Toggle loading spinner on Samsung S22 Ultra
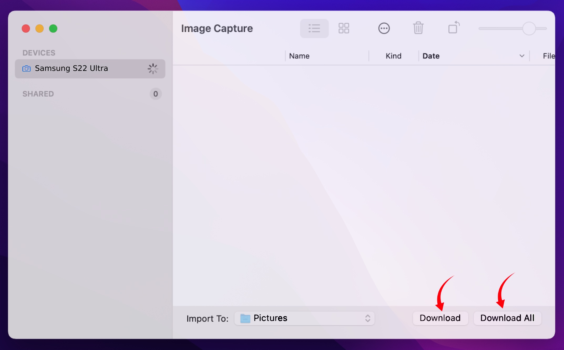Image resolution: width=564 pixels, height=350 pixels. (153, 68)
